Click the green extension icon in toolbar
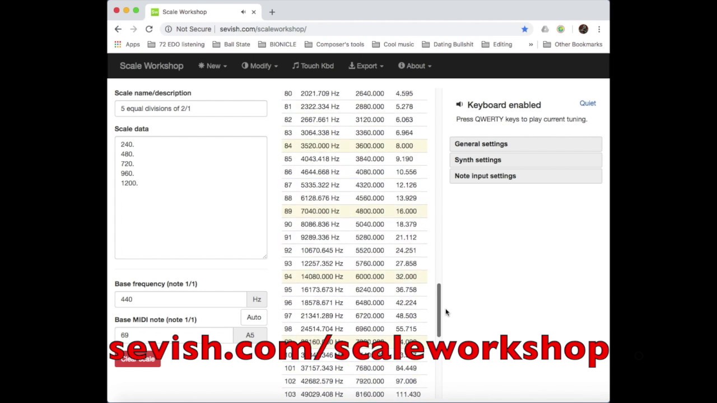The image size is (717, 403). pyautogui.click(x=561, y=29)
